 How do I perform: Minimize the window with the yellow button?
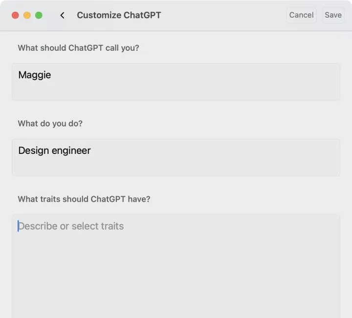coord(27,15)
